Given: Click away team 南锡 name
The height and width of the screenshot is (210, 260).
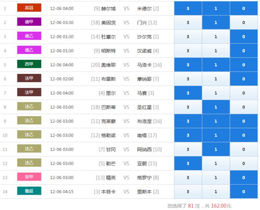Looking at the screenshot, I should pos(142,135).
